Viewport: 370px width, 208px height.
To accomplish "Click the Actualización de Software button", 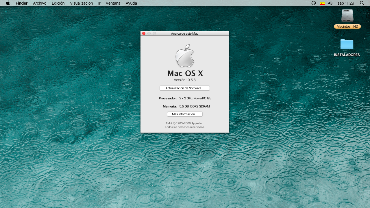I will pyautogui.click(x=184, y=88).
